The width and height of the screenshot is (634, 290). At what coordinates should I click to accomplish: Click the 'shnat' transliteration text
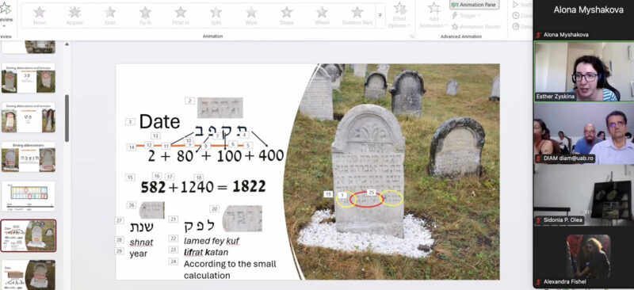pyautogui.click(x=141, y=242)
